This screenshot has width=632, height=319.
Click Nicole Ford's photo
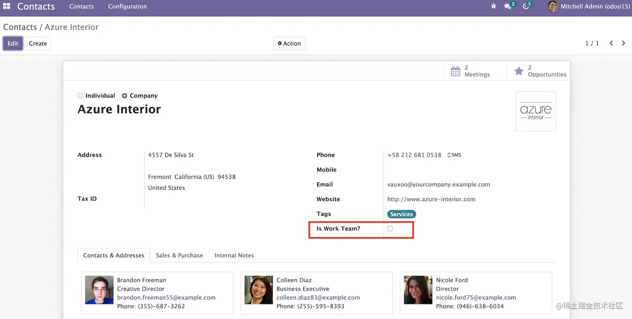418,290
